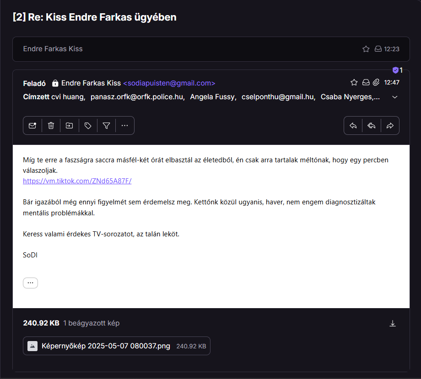
Task: Mark message as unread envelope icon
Action: point(32,126)
